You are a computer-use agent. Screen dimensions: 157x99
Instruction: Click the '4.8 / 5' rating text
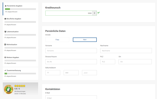click(17, 89)
